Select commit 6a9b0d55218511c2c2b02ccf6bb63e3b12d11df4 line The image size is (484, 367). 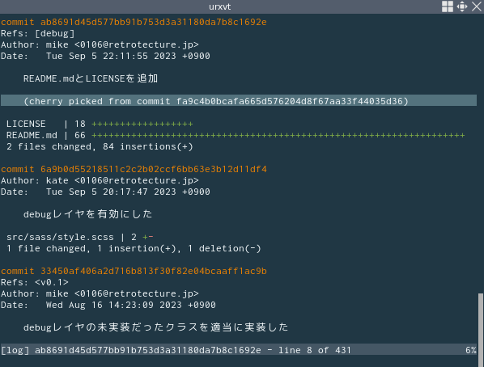coord(134,169)
